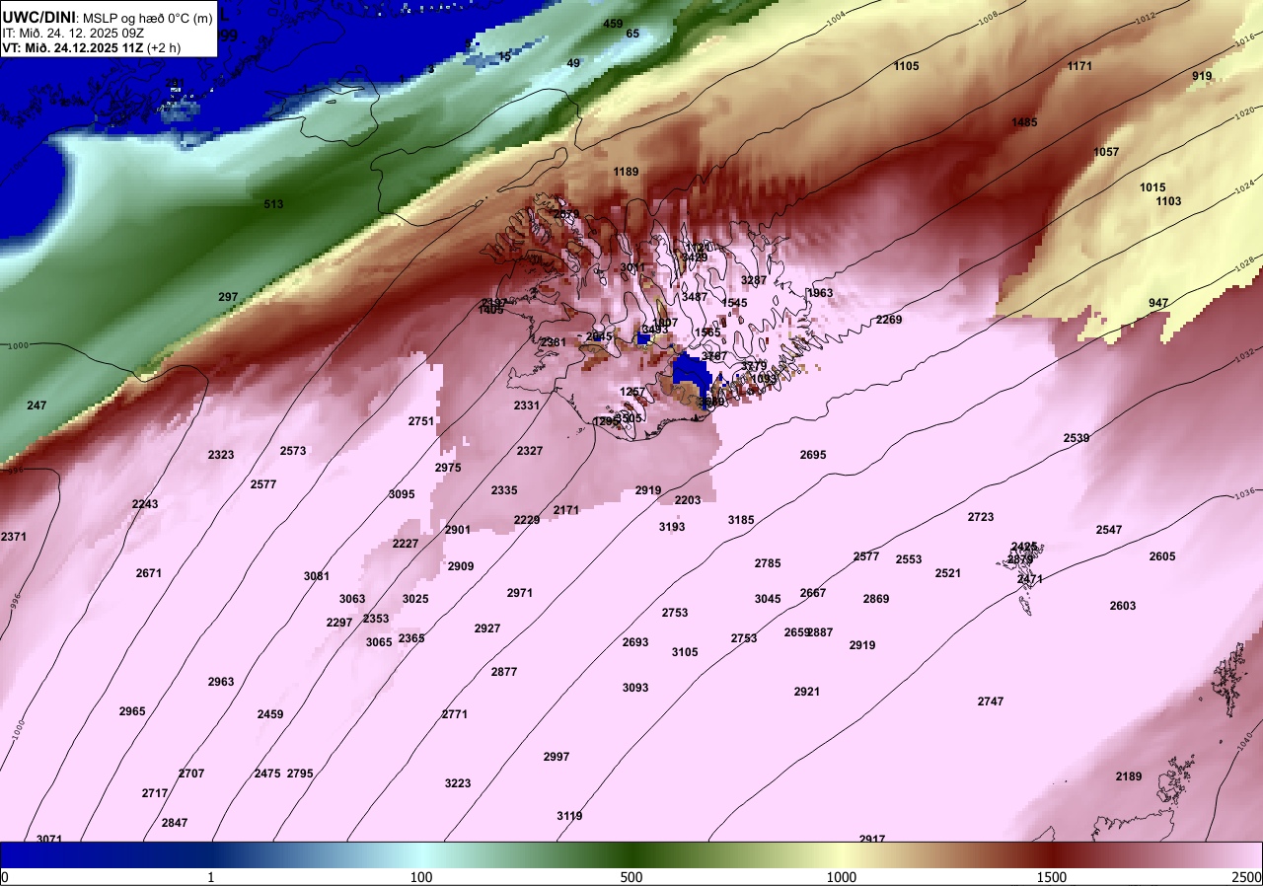1263x886 pixels.
Task: Click the map value 3193
Action: coord(672,527)
